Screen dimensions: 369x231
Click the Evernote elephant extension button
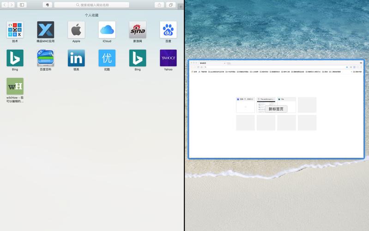click(x=47, y=5)
